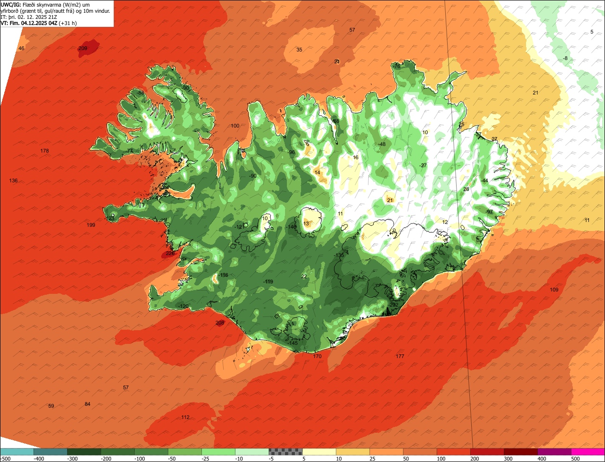Click purple legend swatch between 400 and 500

point(553,452)
